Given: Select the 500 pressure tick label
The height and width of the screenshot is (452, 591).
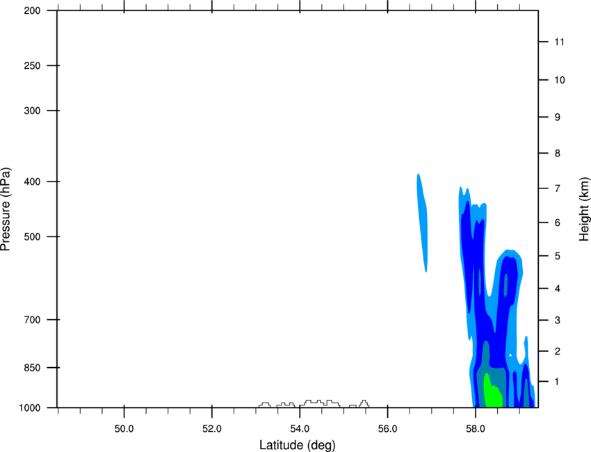Looking at the screenshot, I should click(32, 236).
